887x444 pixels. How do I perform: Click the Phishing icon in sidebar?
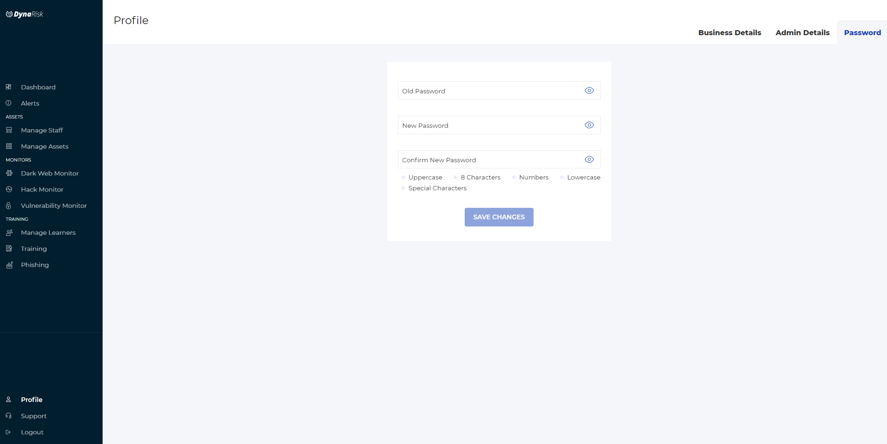point(9,265)
